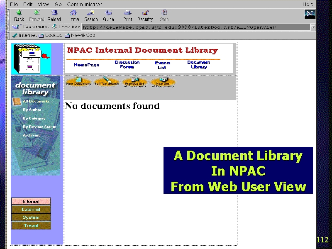Open the Lookup personal toolbar folder
Viewport: 332px width, 249px height.
click(x=51, y=35)
